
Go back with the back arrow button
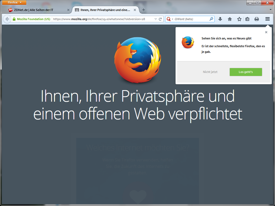(7, 19)
